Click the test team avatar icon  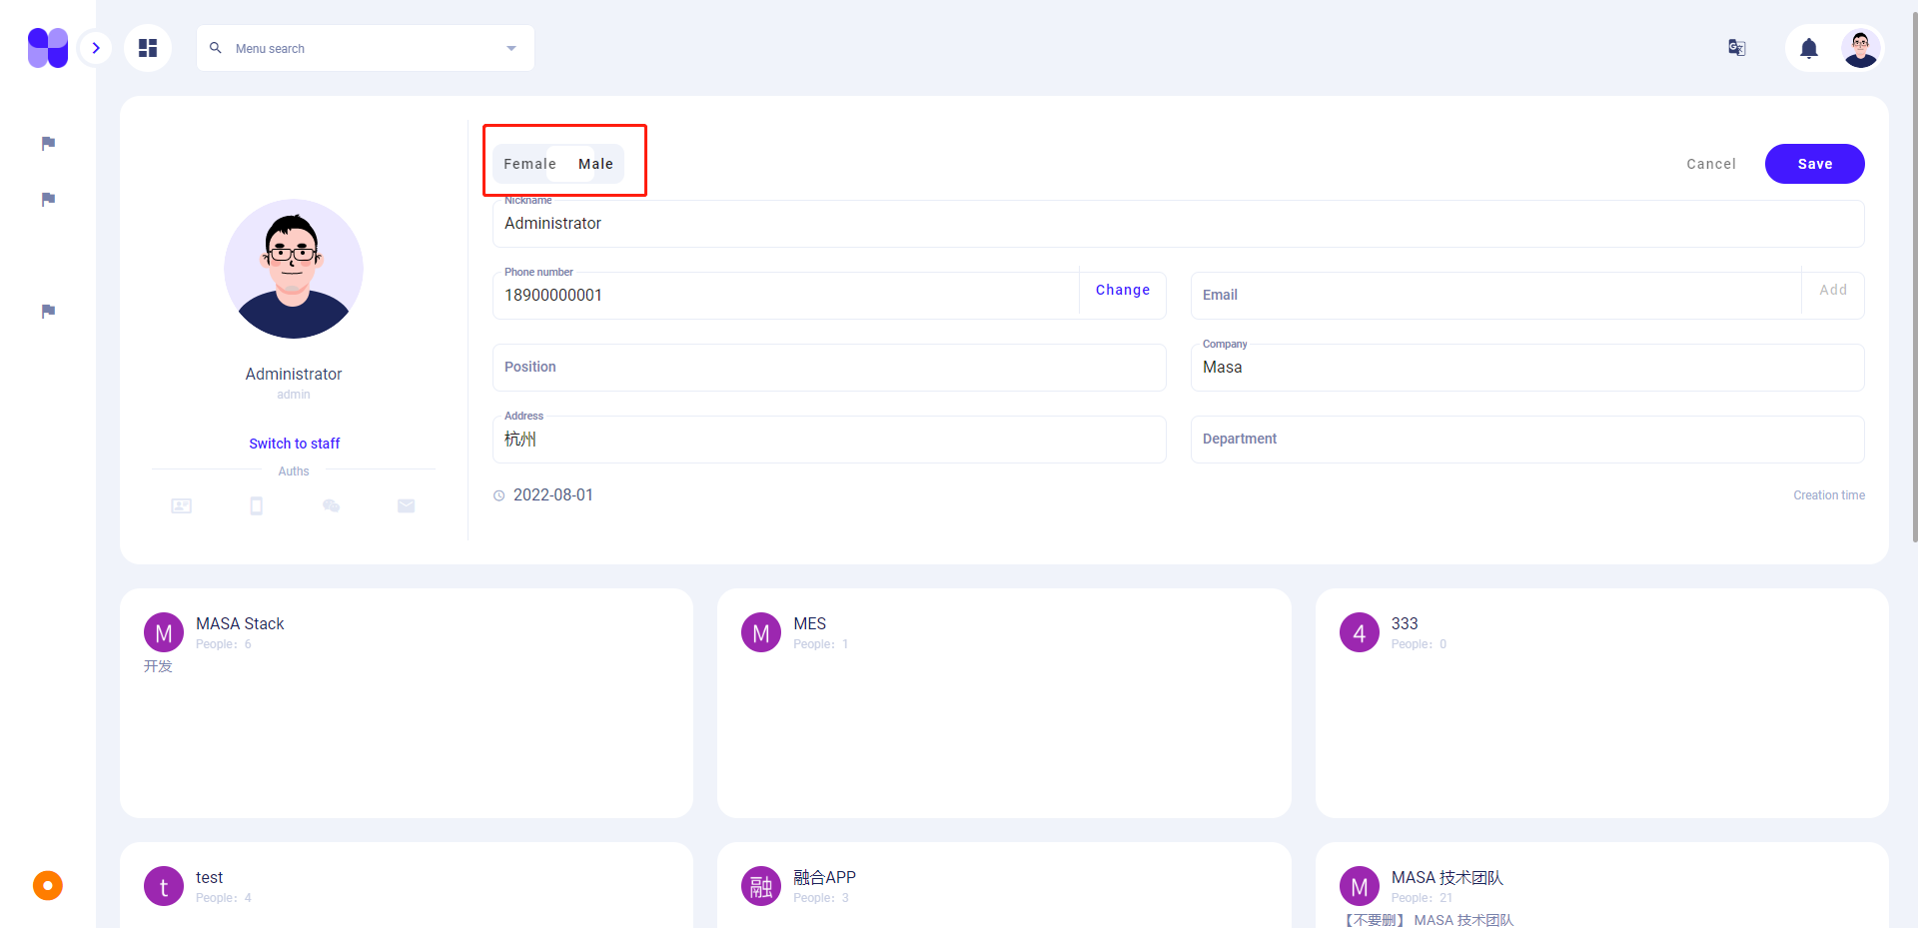pos(164,886)
